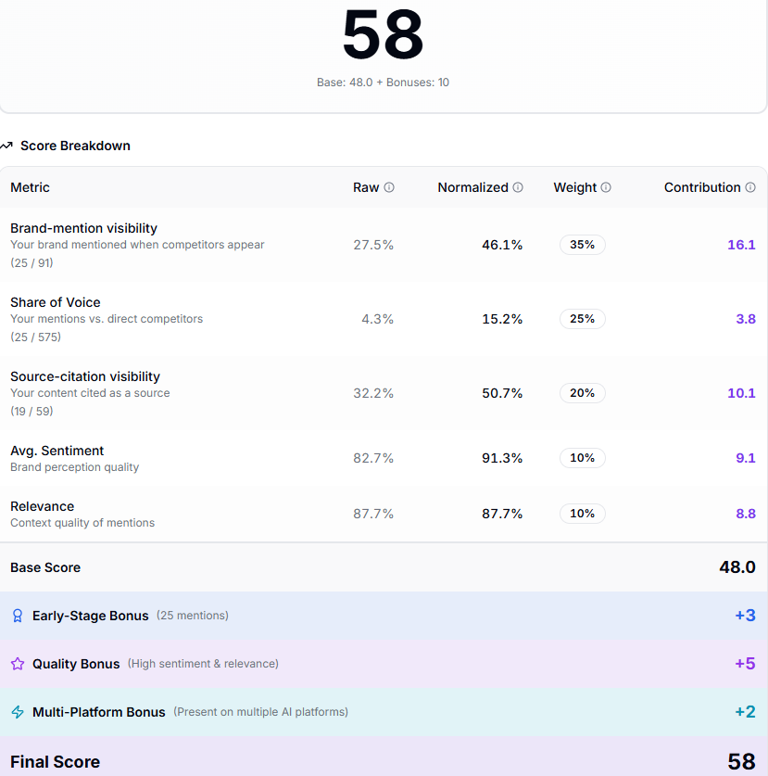Click the 35% weight badge
Image resolution: width=768 pixels, height=776 pixels.
pyautogui.click(x=582, y=245)
